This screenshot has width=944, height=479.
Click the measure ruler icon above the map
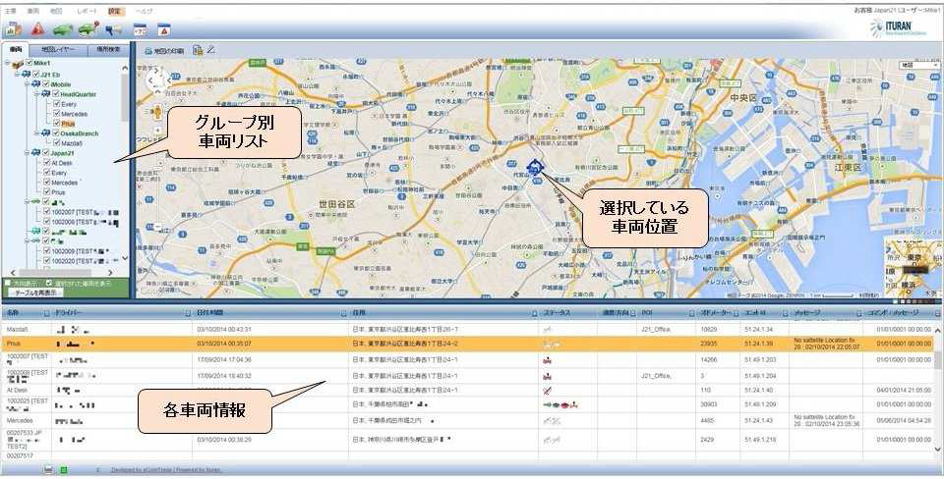(x=210, y=50)
